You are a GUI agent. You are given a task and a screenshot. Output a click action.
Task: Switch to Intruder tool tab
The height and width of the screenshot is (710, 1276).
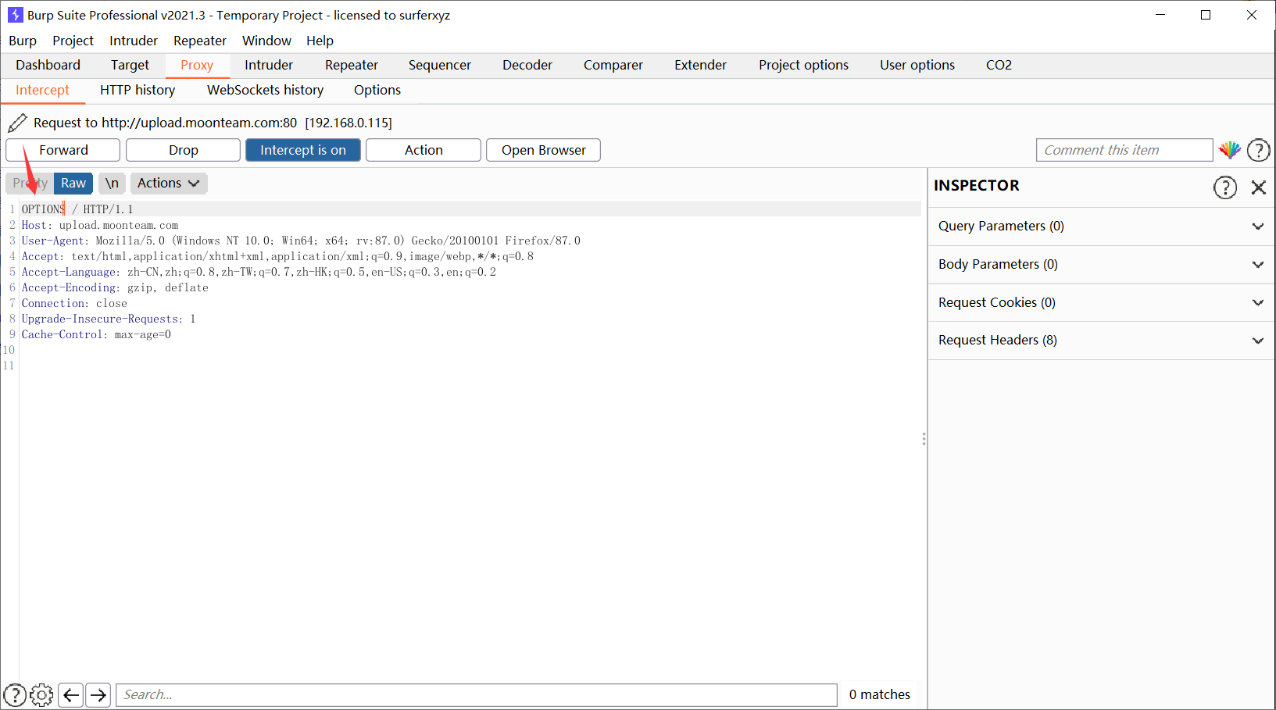(x=269, y=65)
